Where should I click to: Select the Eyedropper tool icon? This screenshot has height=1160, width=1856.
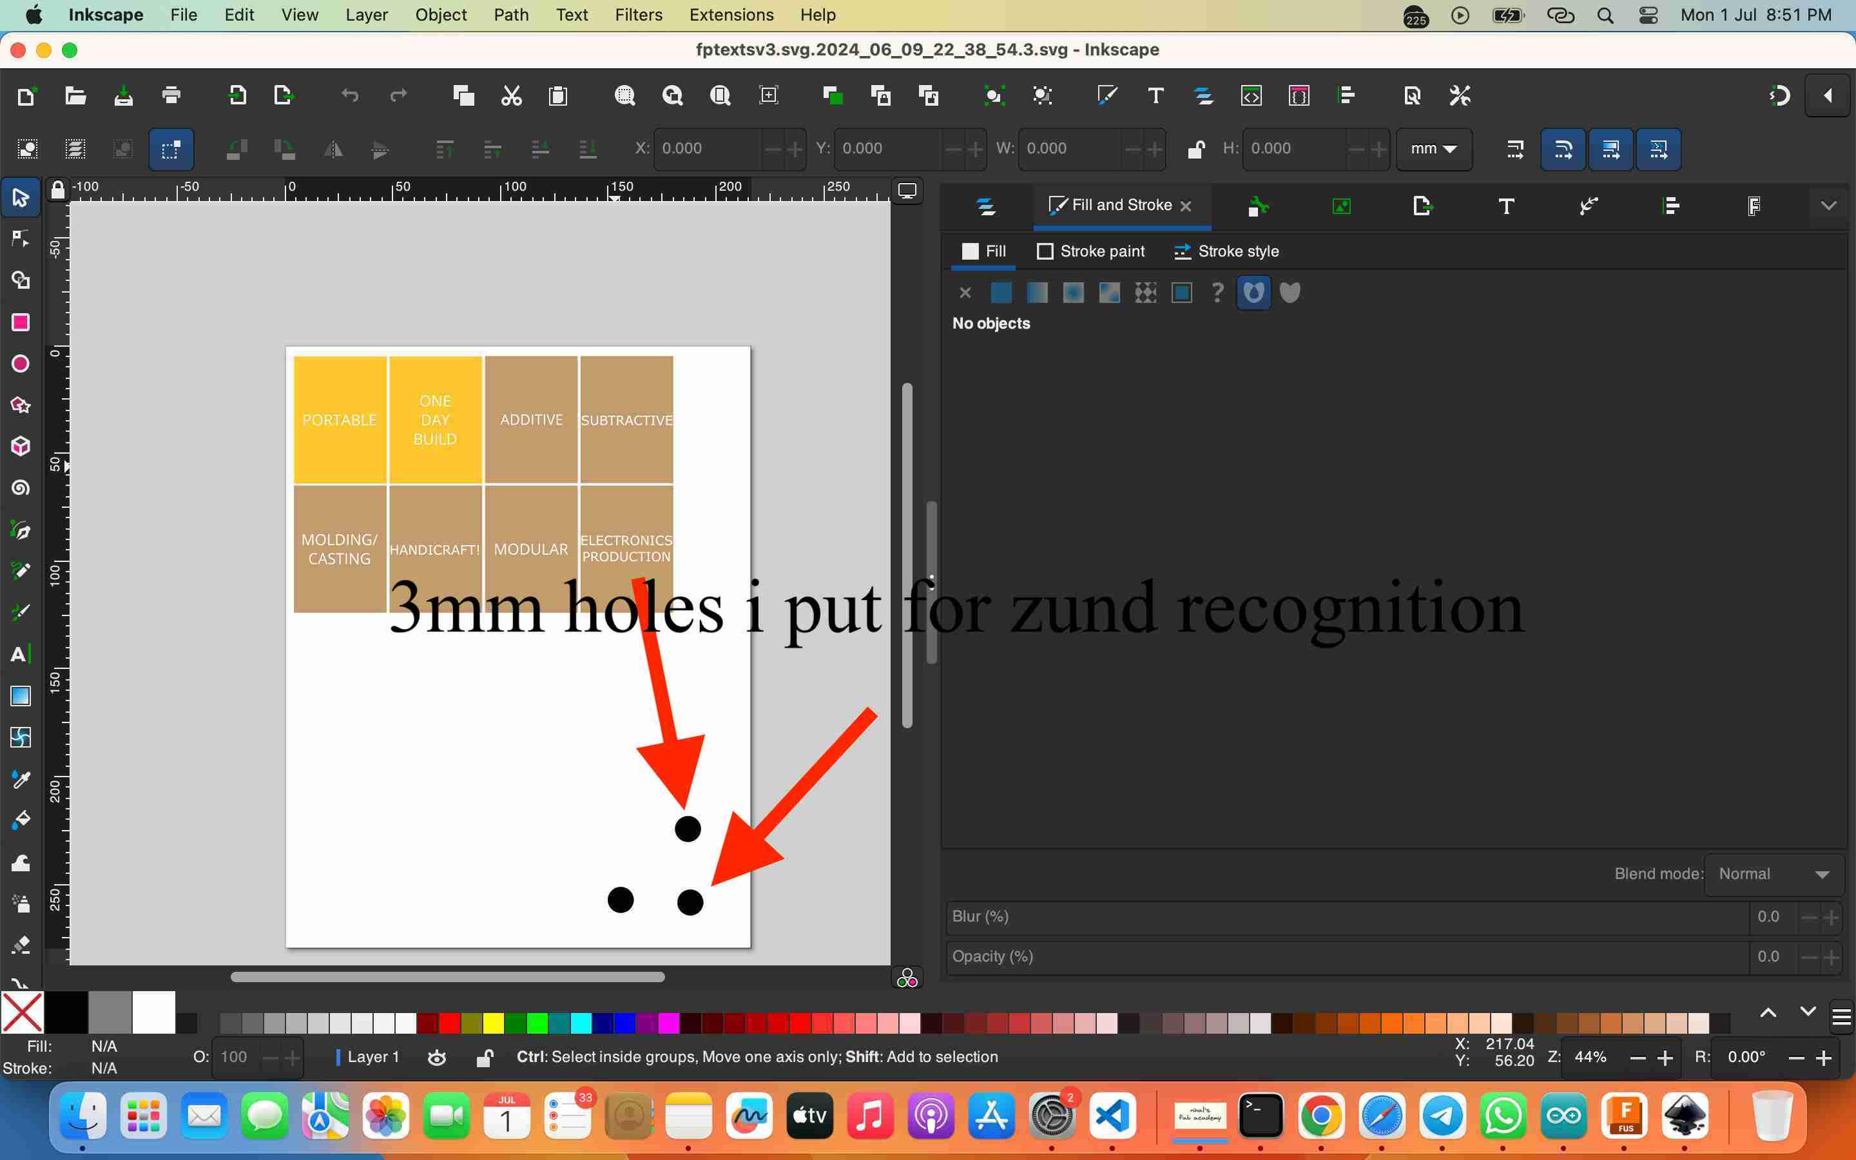point(21,778)
